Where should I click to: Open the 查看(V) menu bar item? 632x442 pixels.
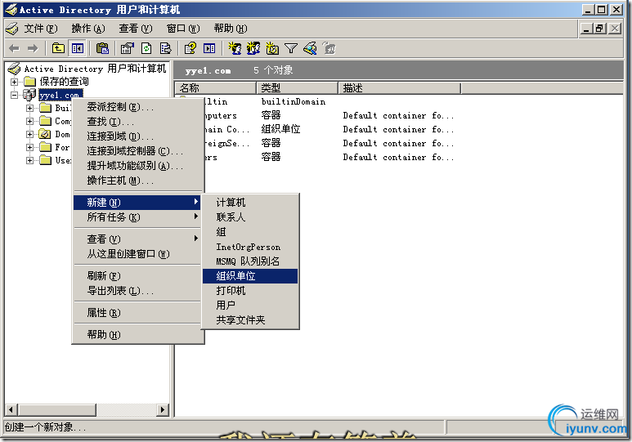tap(136, 29)
